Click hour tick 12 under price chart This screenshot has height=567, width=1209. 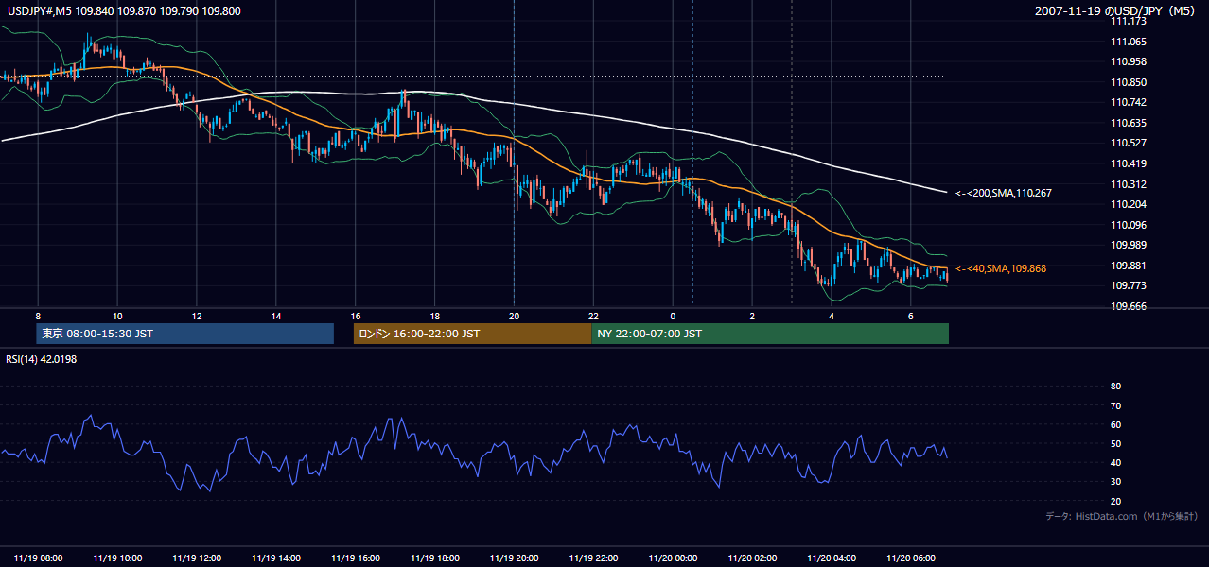point(197,316)
